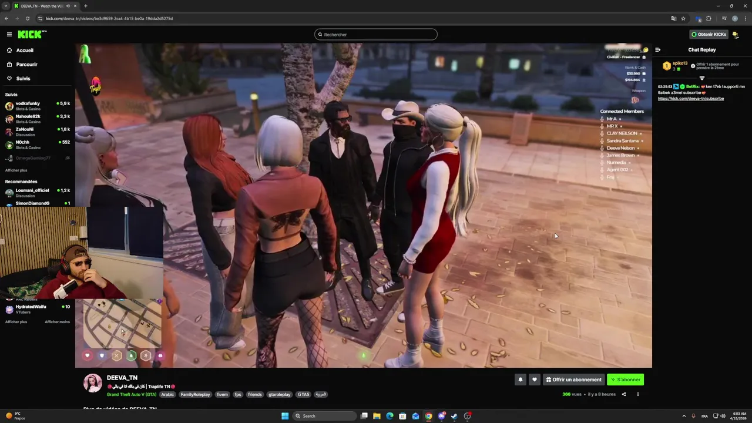
Task: Select the gtaroleplay tag
Action: (279, 395)
